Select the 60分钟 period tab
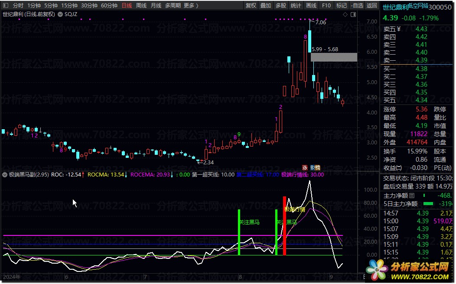This screenshot has height=284, width=456. [109, 6]
